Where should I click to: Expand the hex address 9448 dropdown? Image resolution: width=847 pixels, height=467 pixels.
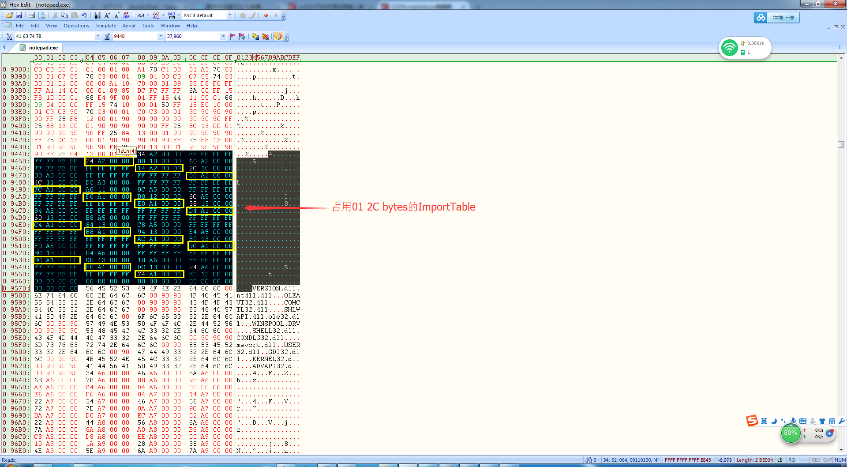click(161, 36)
